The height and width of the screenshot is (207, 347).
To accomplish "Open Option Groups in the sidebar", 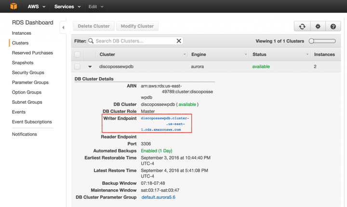I will point(27,92).
